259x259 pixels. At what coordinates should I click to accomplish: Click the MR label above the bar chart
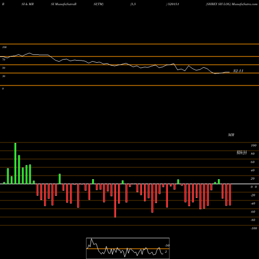pos(231,135)
